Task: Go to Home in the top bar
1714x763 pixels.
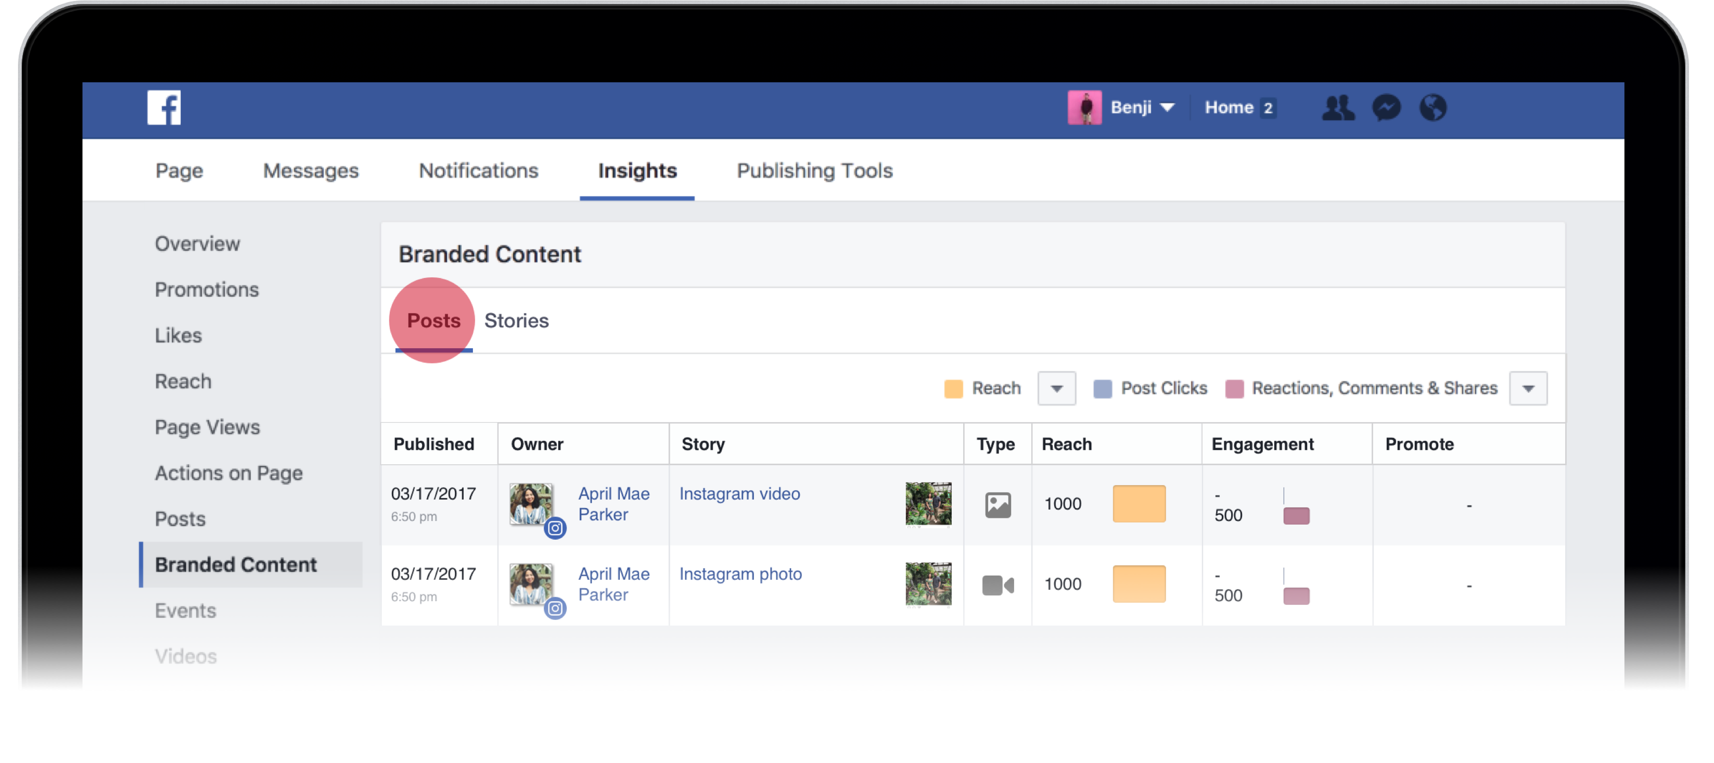Action: pos(1229,107)
